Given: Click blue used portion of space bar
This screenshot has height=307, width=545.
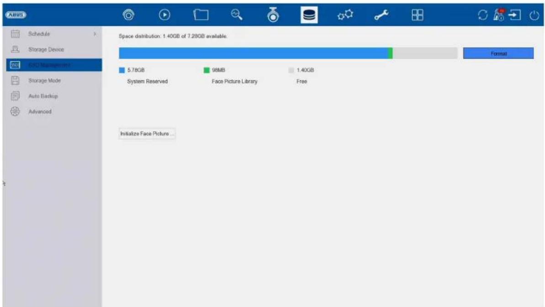Looking at the screenshot, I should click(x=254, y=53).
